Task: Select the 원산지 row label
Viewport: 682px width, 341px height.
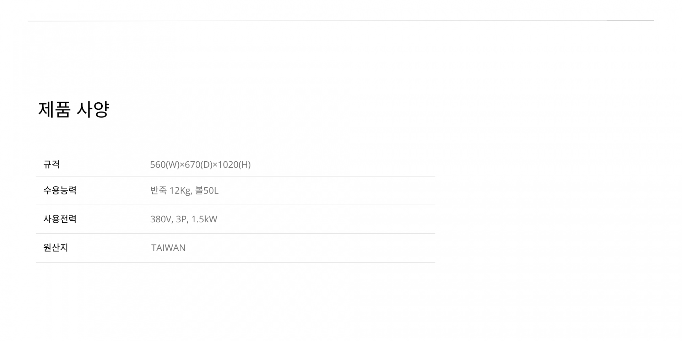Action: pos(55,248)
